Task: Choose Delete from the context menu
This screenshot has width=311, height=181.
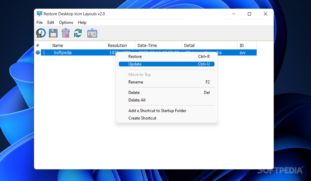Action: 167,92
